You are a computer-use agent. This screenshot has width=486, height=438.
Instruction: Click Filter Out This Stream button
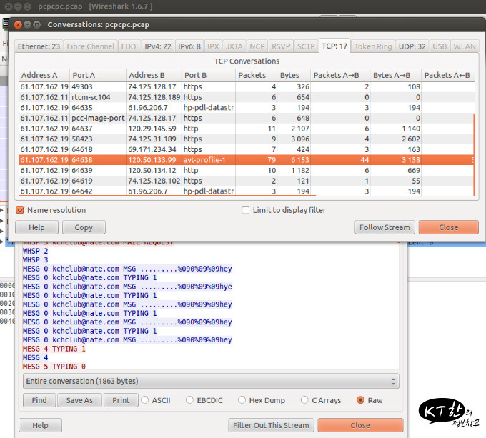[x=271, y=425]
